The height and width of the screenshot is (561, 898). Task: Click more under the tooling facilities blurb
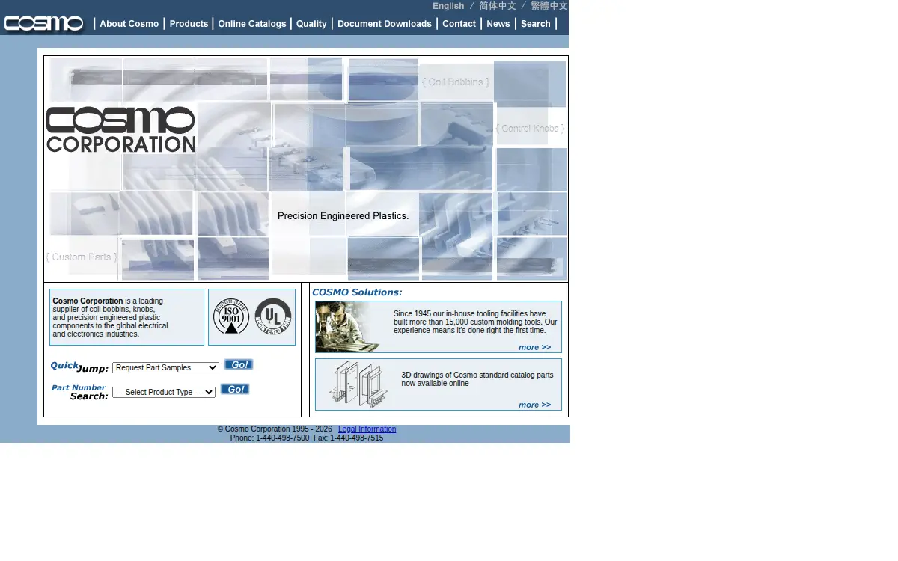pos(534,347)
